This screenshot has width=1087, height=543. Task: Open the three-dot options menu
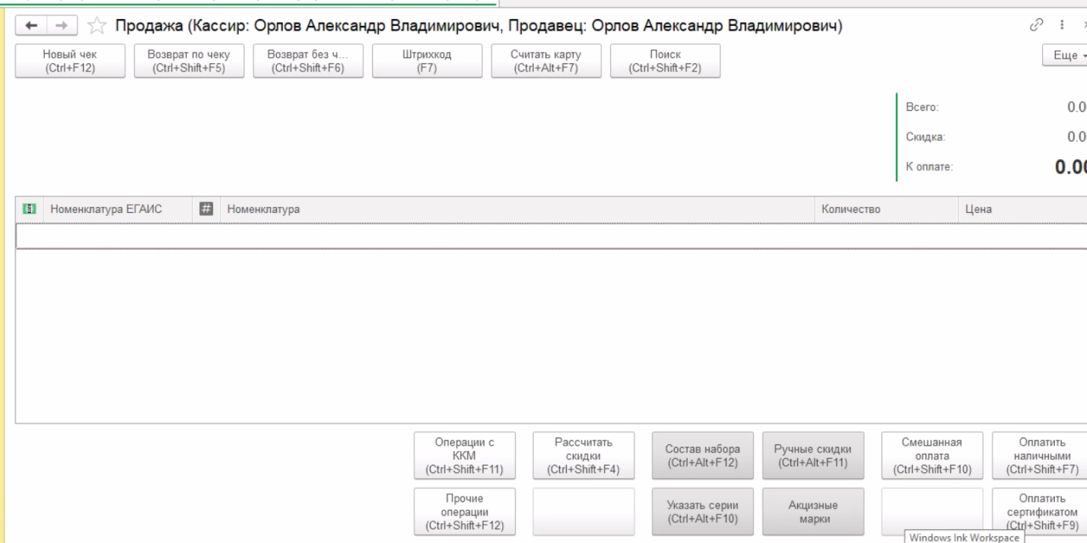[x=1060, y=27]
